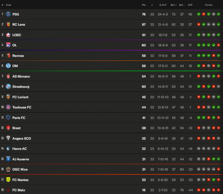
Task: Click Brest's record 10-8-15
Action: click(x=163, y=128)
